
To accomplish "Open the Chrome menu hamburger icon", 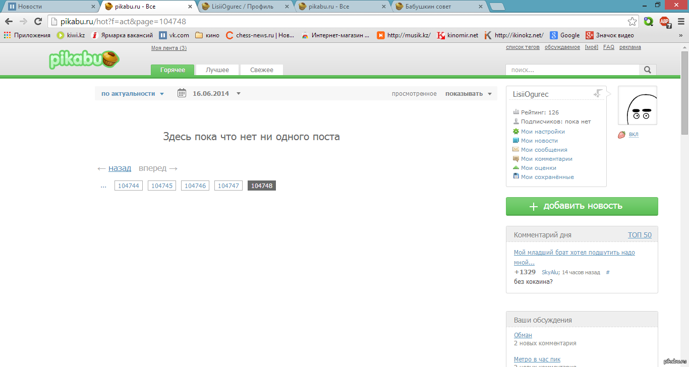I will (680, 22).
